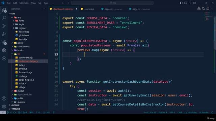Open the File menu
This screenshot has height=121, width=216.
[x=9, y=3]
